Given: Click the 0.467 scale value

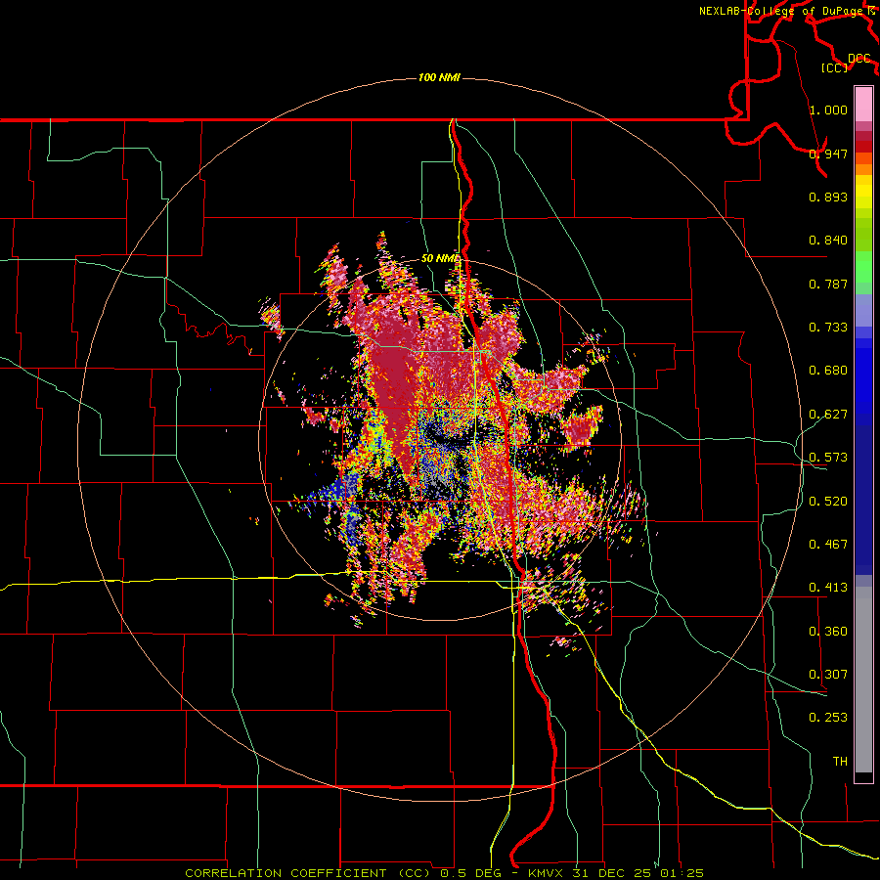Looking at the screenshot, I should pyautogui.click(x=828, y=545).
